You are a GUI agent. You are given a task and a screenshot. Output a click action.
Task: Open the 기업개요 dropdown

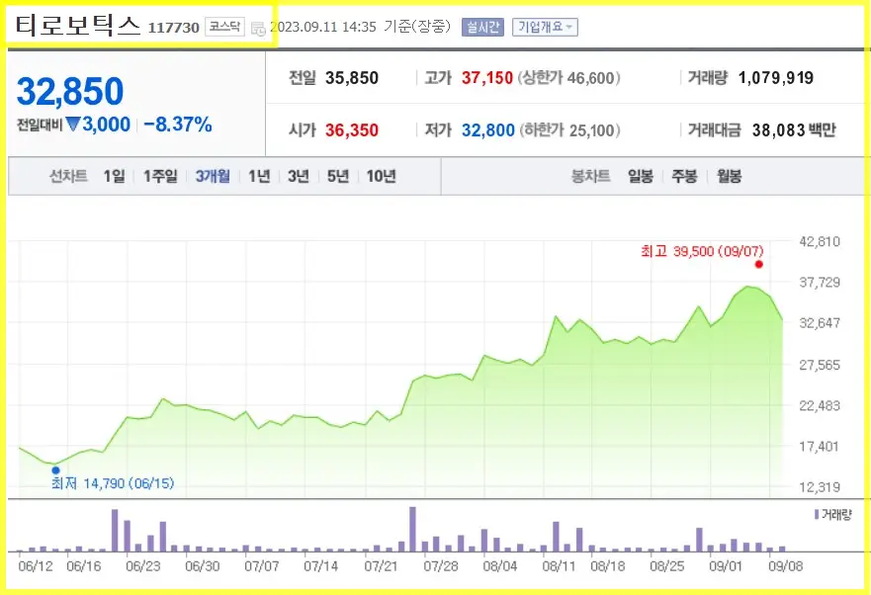click(x=544, y=27)
